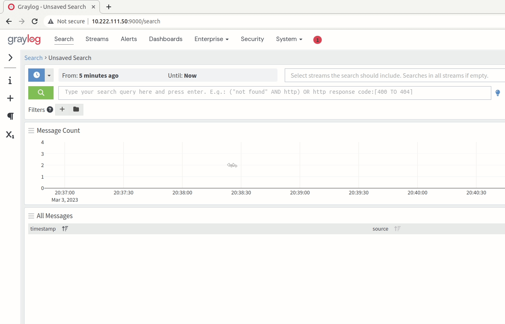Open the sidebar paragraph formatting icon
This screenshot has height=324, width=505.
[x=10, y=116]
